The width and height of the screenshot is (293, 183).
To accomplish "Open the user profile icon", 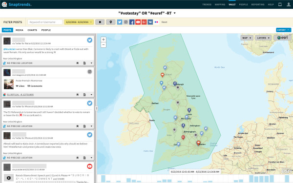I will (289, 4).
